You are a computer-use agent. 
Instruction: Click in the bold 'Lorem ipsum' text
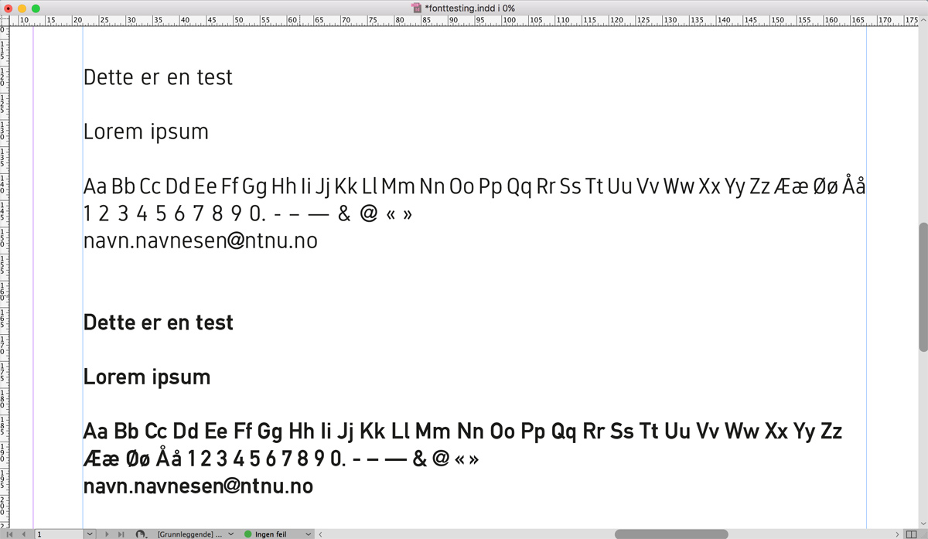(x=146, y=377)
